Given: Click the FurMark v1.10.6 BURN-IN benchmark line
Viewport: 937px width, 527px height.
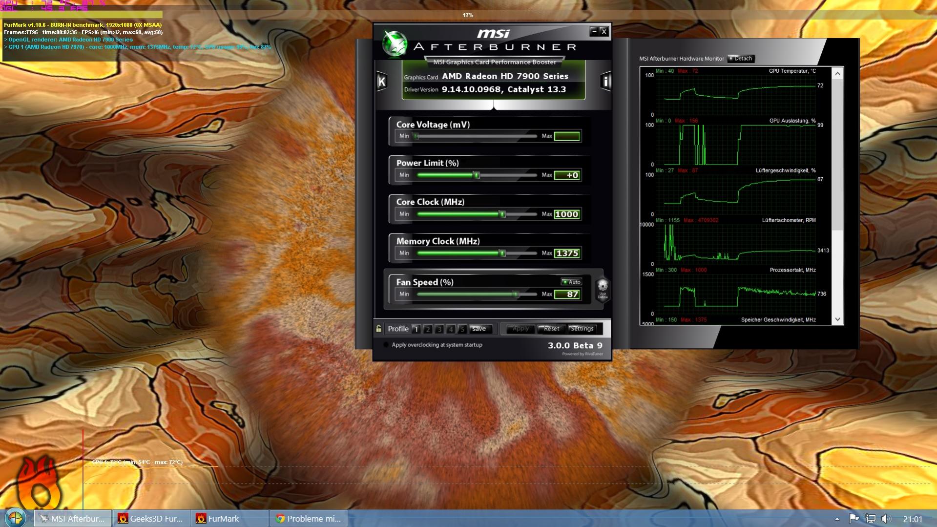Looking at the screenshot, I should (x=83, y=25).
